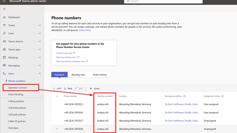Switch to the Routing rules tab
Image resolution: width=237 pixels, height=133 pixels.
click(x=78, y=75)
